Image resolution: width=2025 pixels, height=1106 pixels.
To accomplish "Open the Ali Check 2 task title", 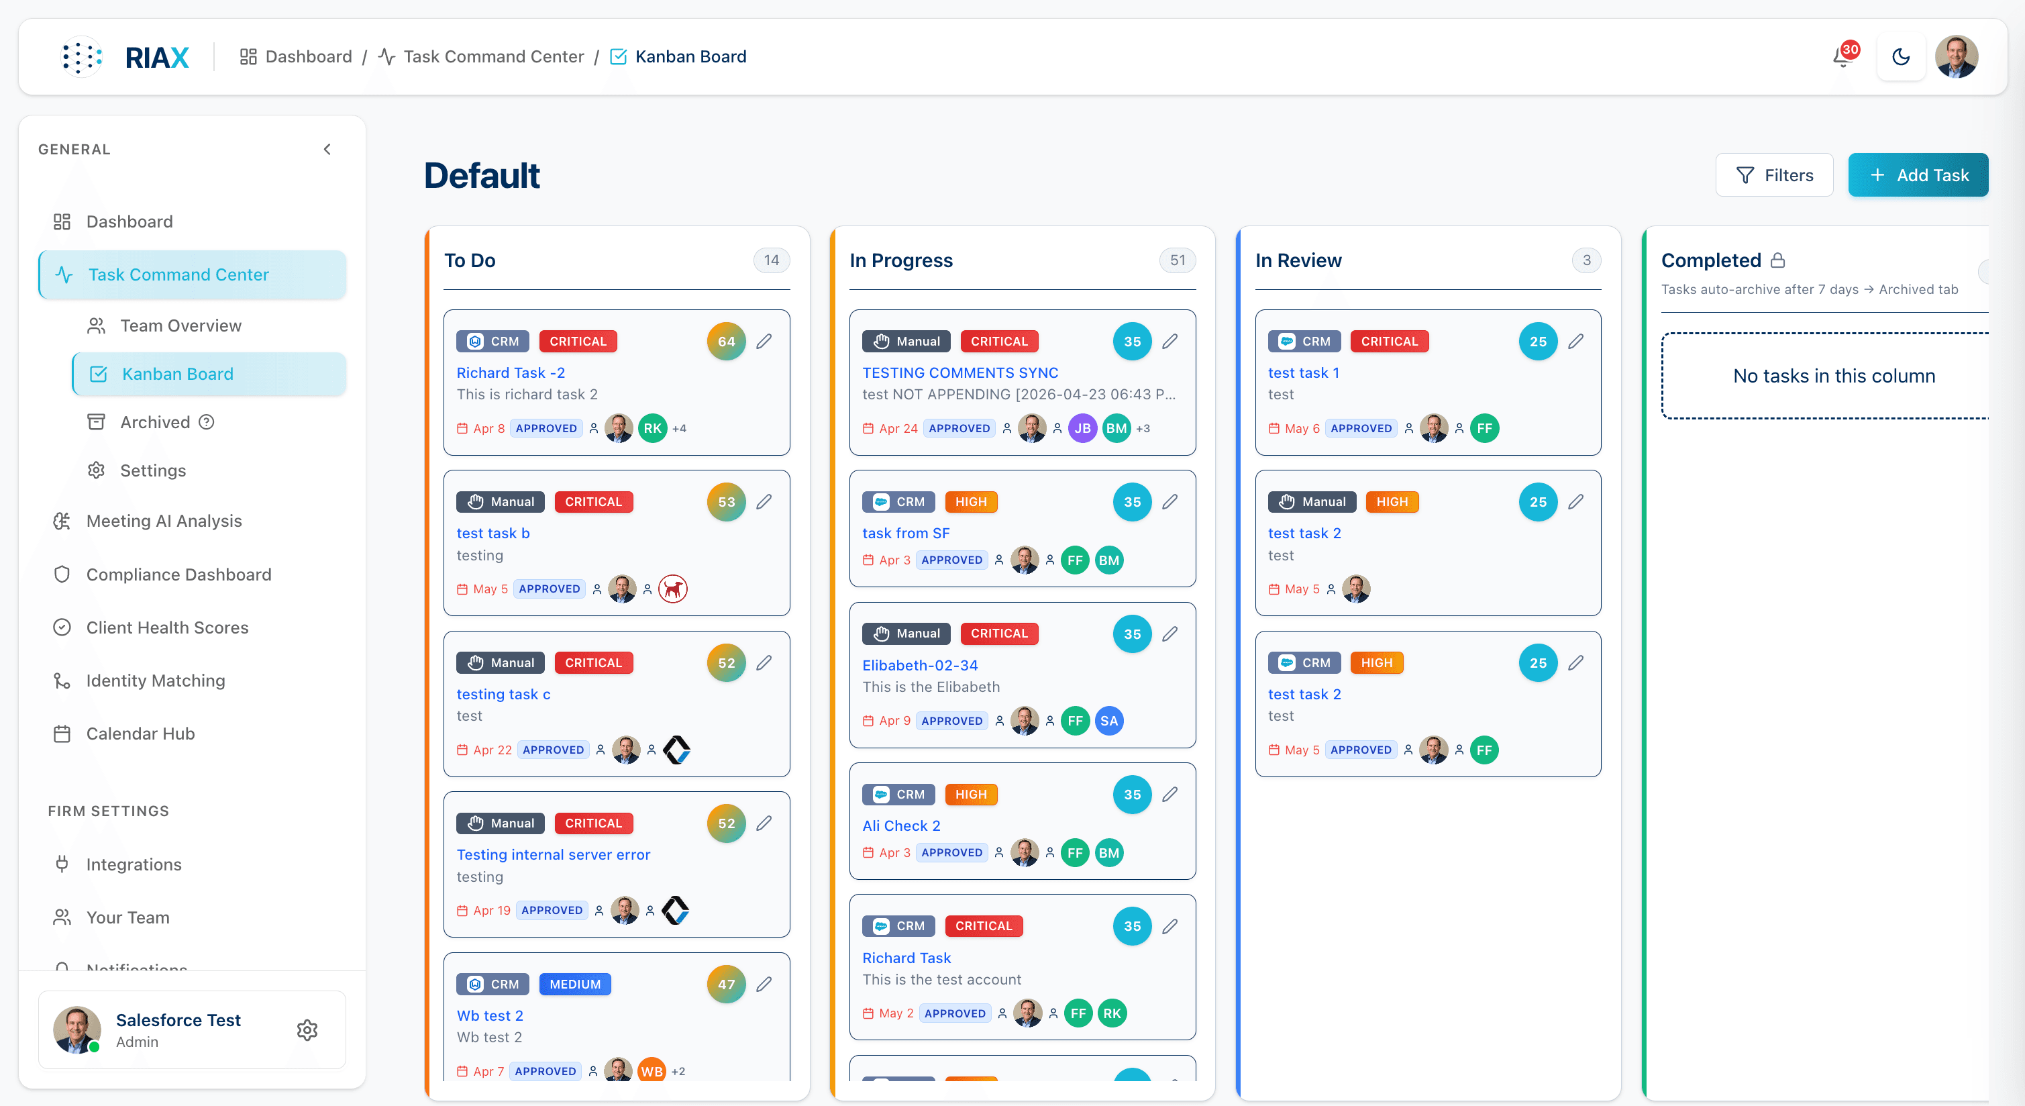I will pyautogui.click(x=901, y=825).
